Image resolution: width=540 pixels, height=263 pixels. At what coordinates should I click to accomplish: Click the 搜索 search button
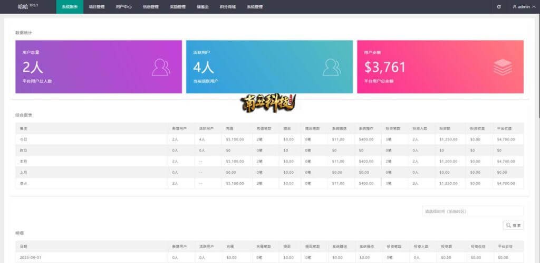[513, 226]
